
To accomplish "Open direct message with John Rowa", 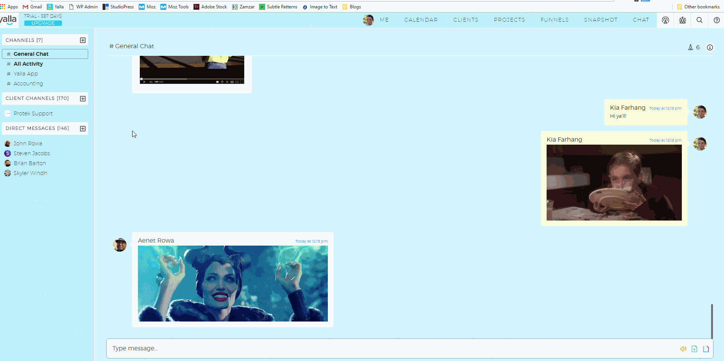I will [x=28, y=143].
